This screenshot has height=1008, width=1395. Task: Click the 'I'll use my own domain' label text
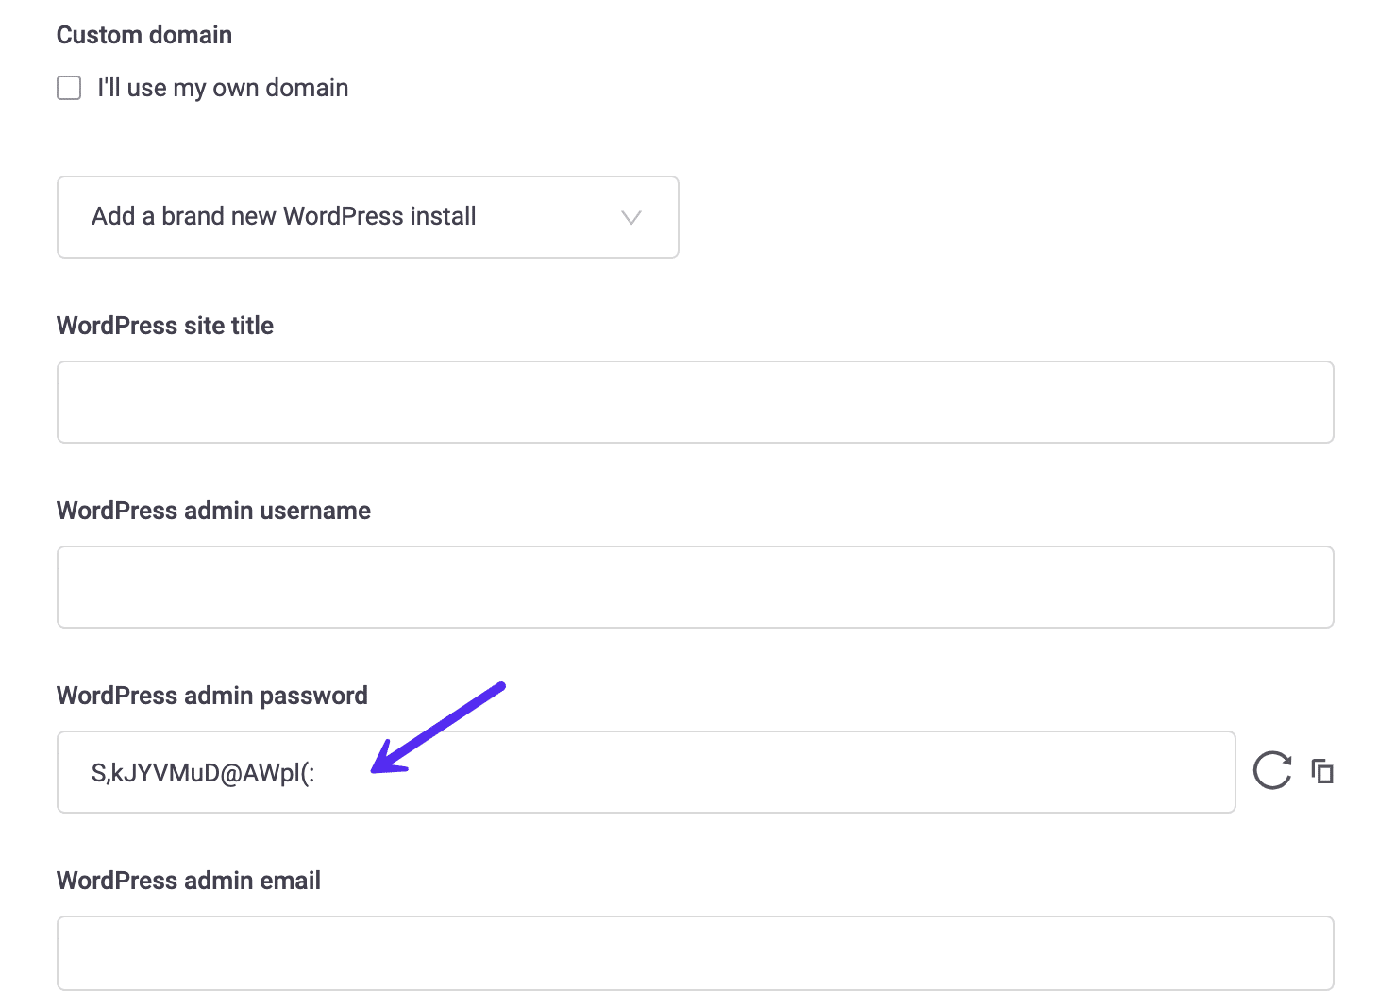click(x=222, y=87)
